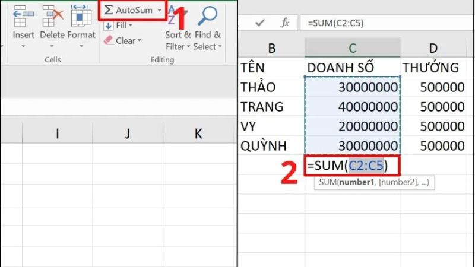This screenshot has height=267, width=475.
Task: Click the DOANH SỐ header cell
Action: pyautogui.click(x=352, y=67)
